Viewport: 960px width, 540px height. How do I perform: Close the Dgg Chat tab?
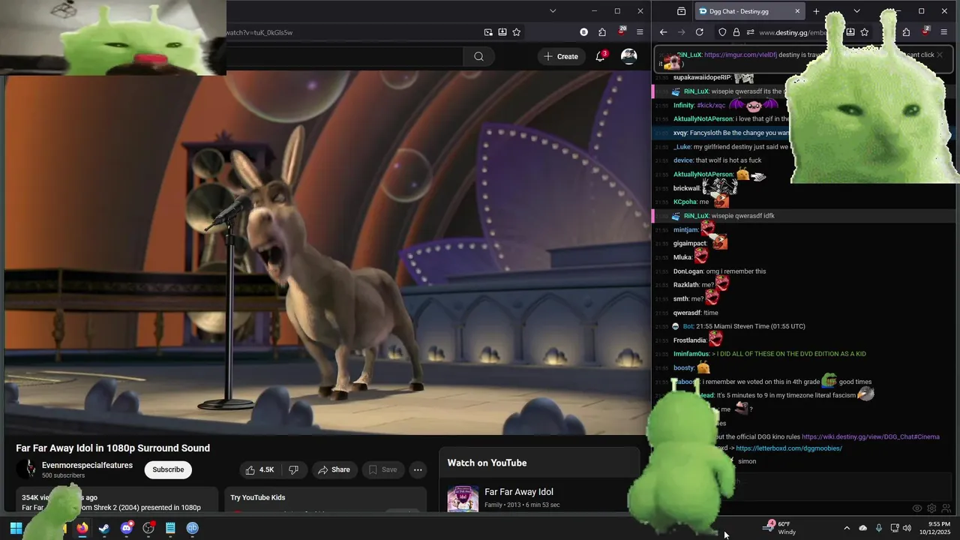pyautogui.click(x=797, y=11)
